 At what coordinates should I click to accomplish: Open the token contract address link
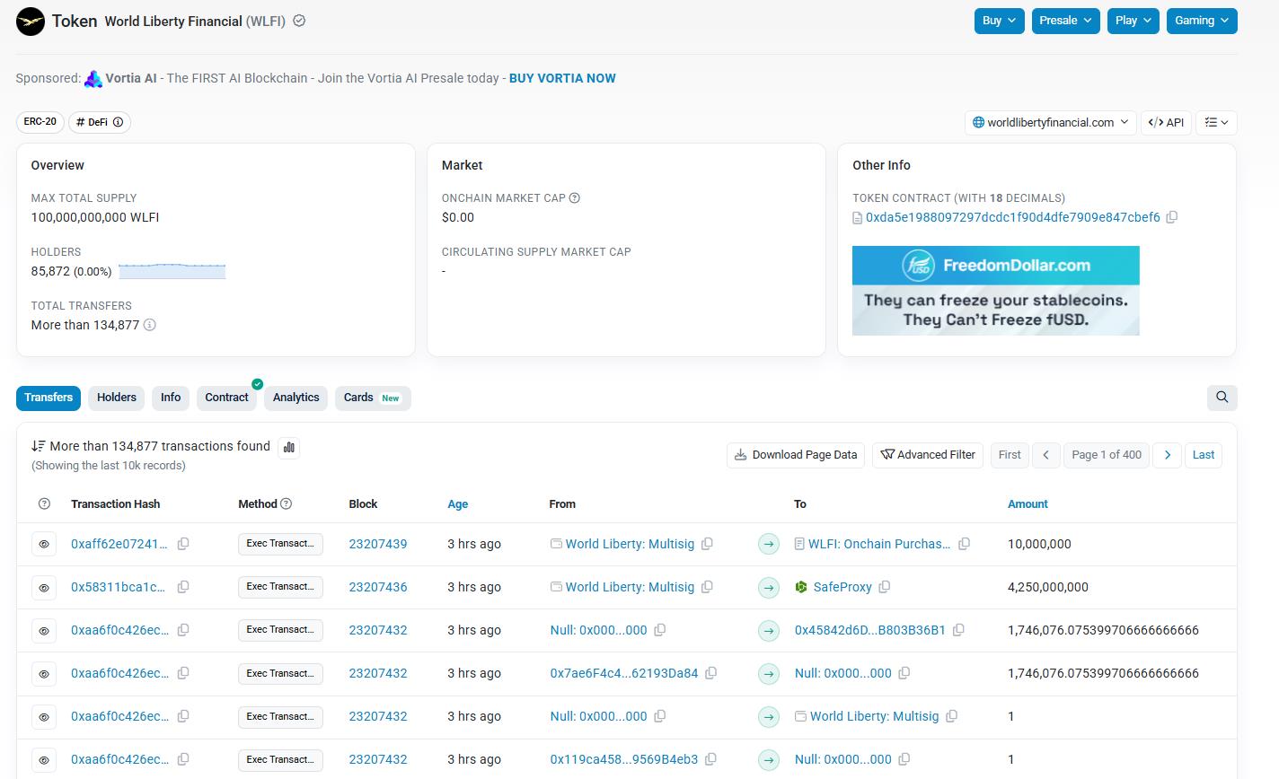(1013, 217)
